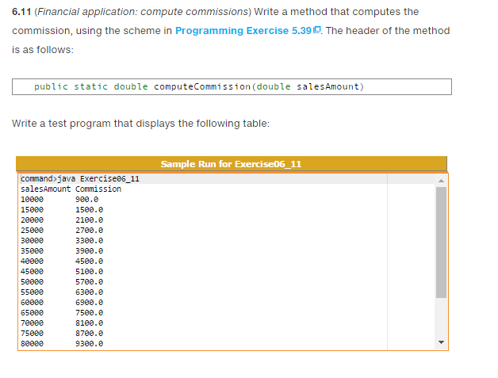Select the 4500.0 commission value
The width and height of the screenshot is (498, 378).
tap(90, 262)
